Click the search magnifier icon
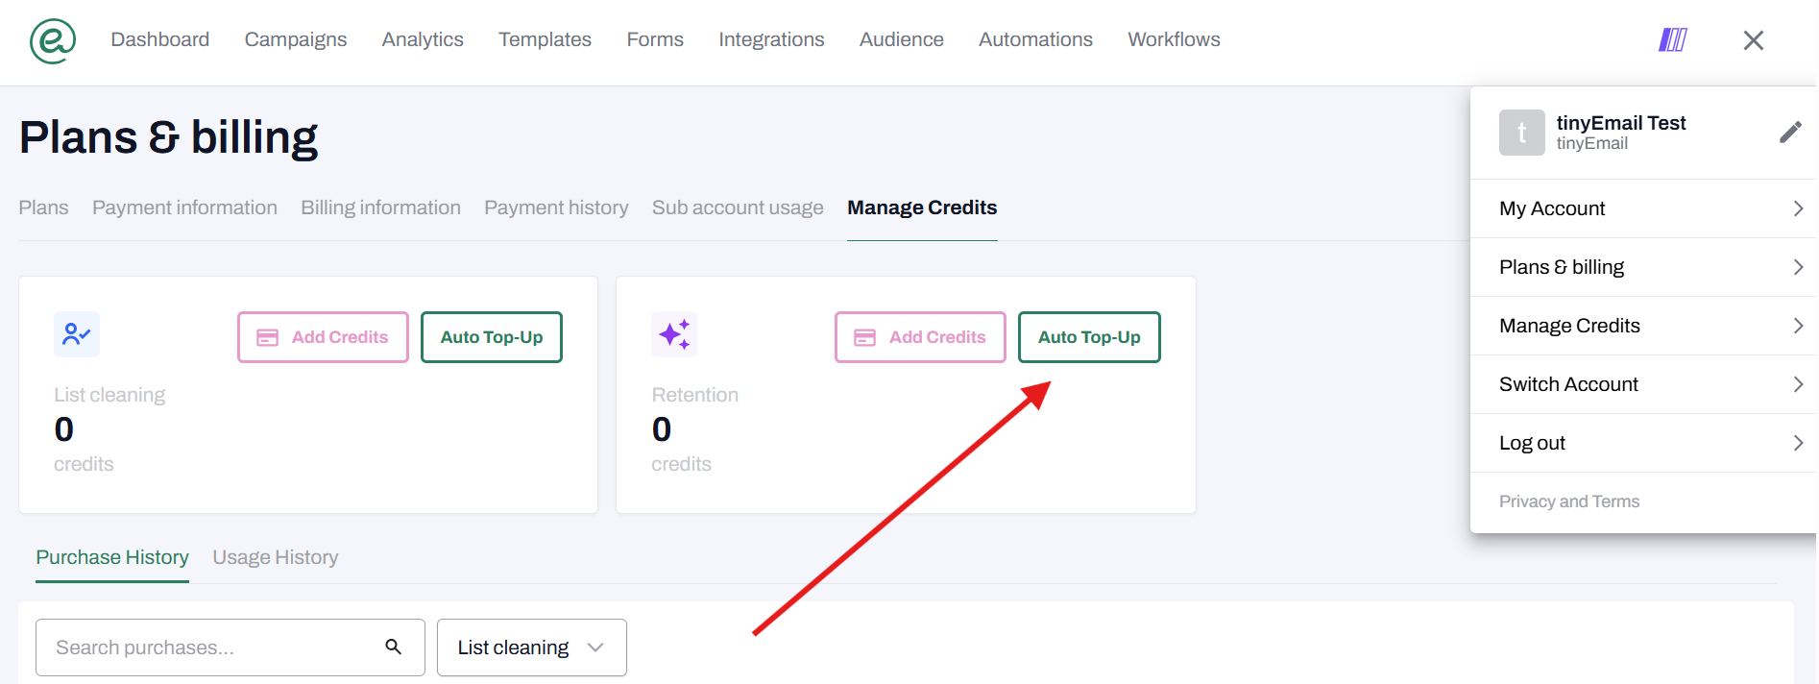The width and height of the screenshot is (1819, 684). click(x=393, y=647)
